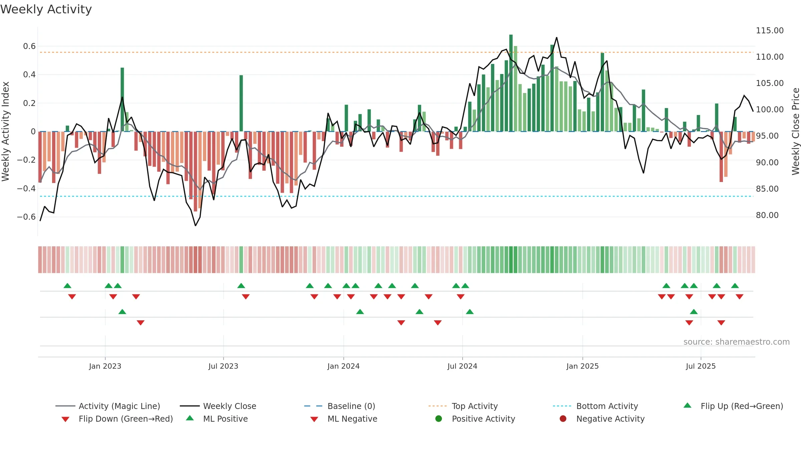Select the Jul 2023 x-axis label
The height and width of the screenshot is (450, 801).
[223, 366]
